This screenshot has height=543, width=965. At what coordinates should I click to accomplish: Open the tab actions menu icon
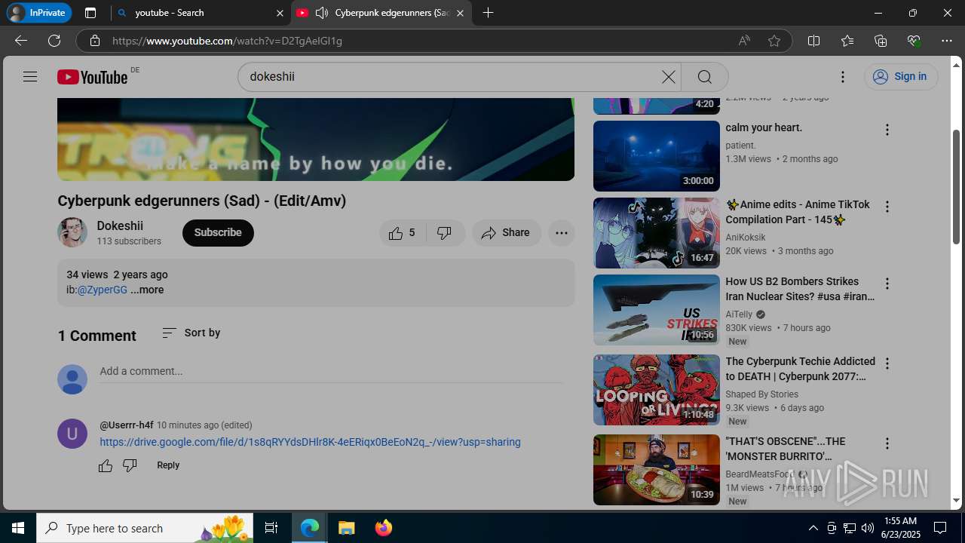90,13
